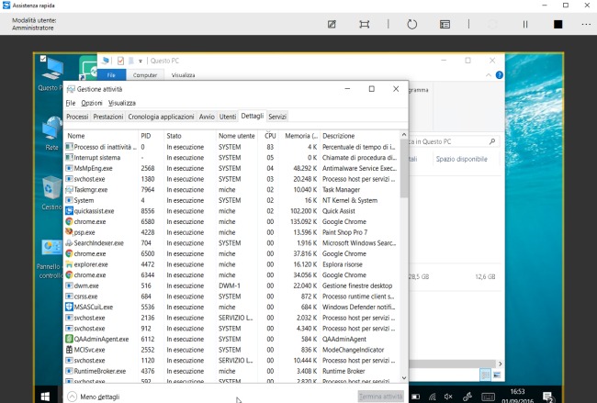Open the File menu in Gestione attività
The width and height of the screenshot is (597, 403).
pyautogui.click(x=71, y=103)
